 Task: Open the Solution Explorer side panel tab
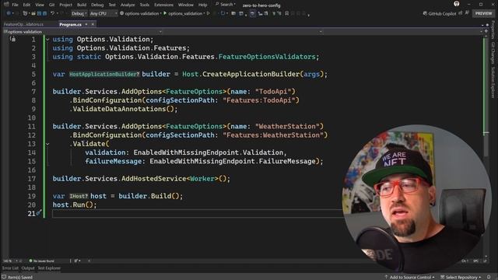[493, 82]
